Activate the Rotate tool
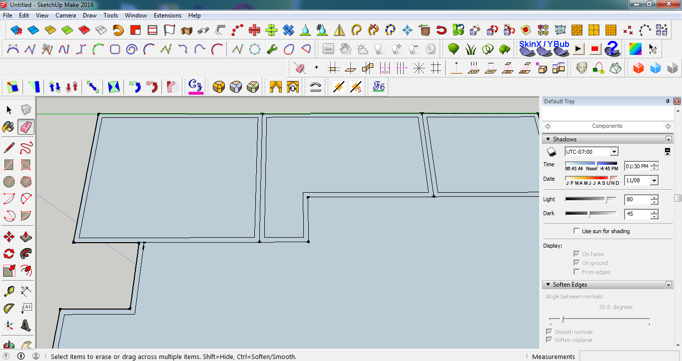Image resolution: width=682 pixels, height=361 pixels. (8, 254)
